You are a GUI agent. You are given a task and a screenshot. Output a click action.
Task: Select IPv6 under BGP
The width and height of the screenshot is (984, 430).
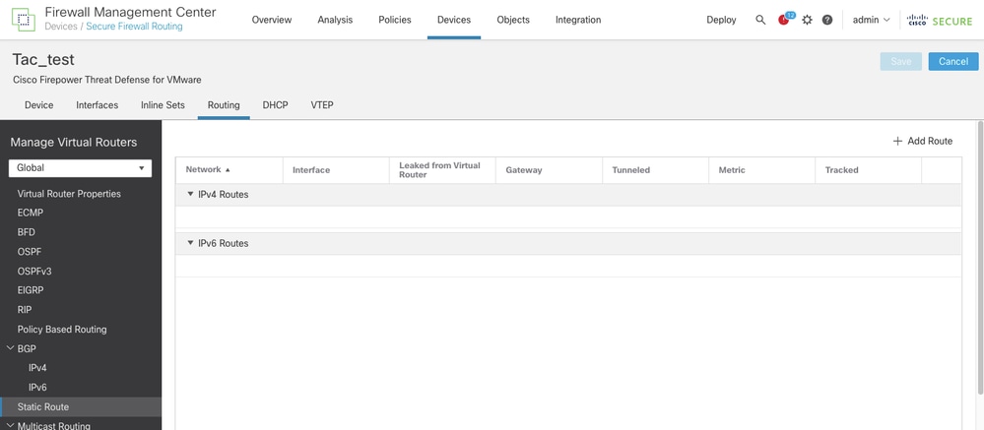(37, 388)
